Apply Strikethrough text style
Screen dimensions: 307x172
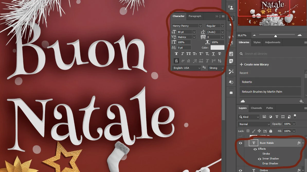click(220, 54)
